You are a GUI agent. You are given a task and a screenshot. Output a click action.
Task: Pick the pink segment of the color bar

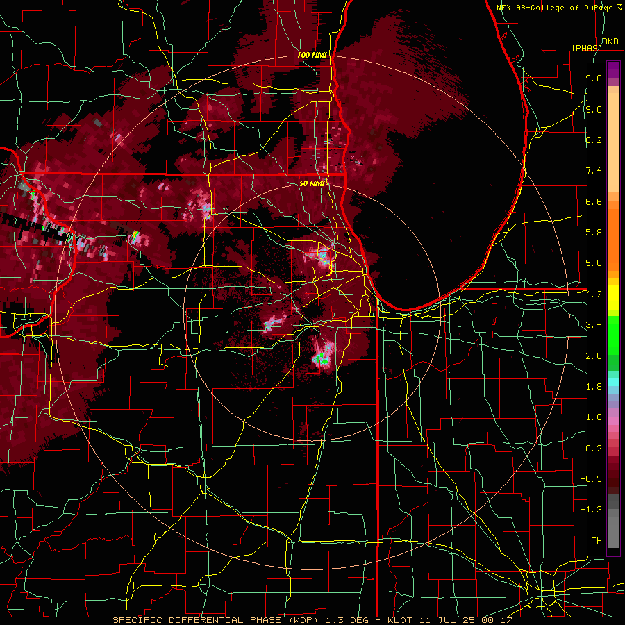613,421
